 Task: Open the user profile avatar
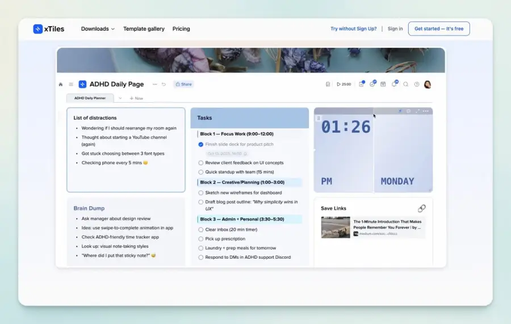click(x=428, y=85)
